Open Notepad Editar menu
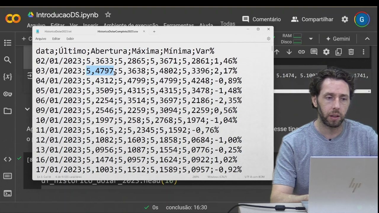This screenshot has width=379, height=213. 56,39
